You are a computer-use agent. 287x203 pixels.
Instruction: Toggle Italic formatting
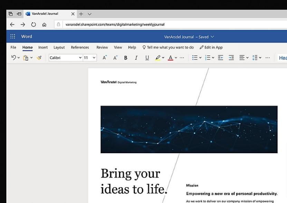[136, 58]
